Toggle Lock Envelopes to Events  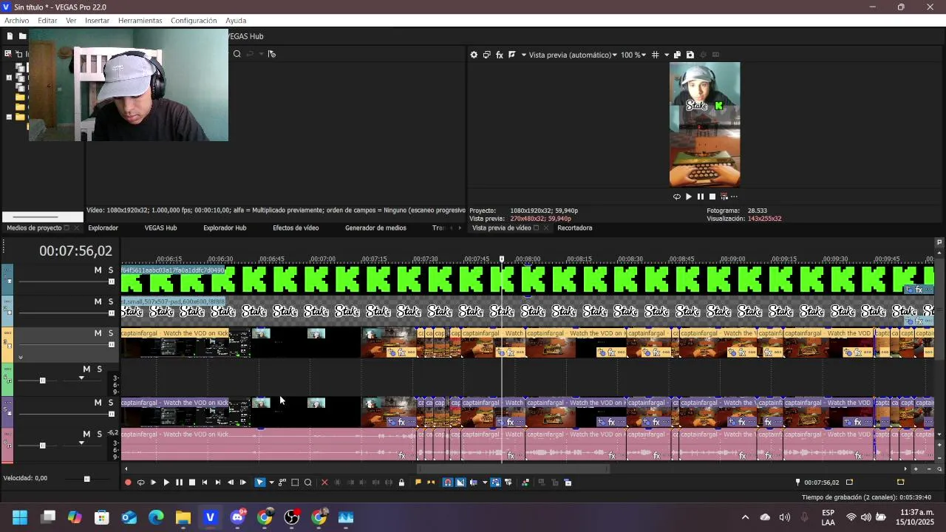(495, 482)
